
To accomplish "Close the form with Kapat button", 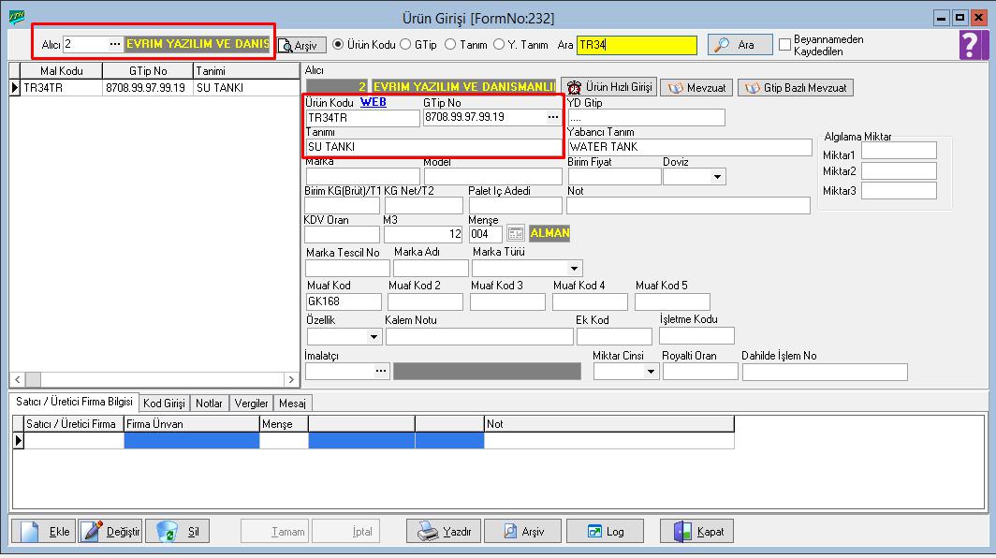I will [697, 531].
